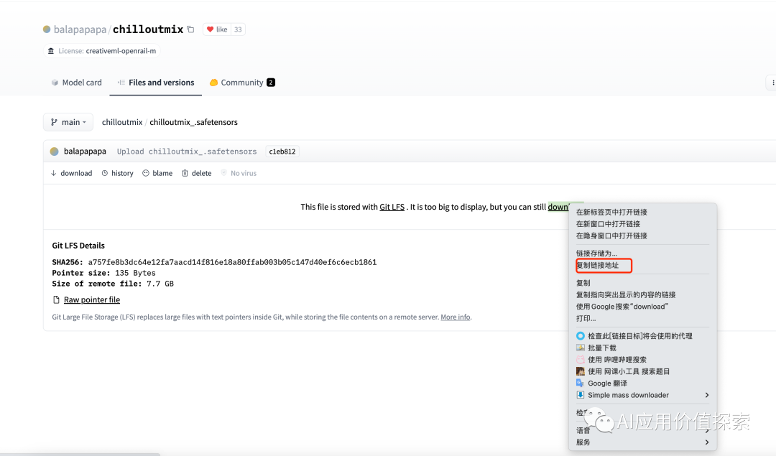Open the Community tab
The width and height of the screenshot is (776, 456).
point(242,83)
